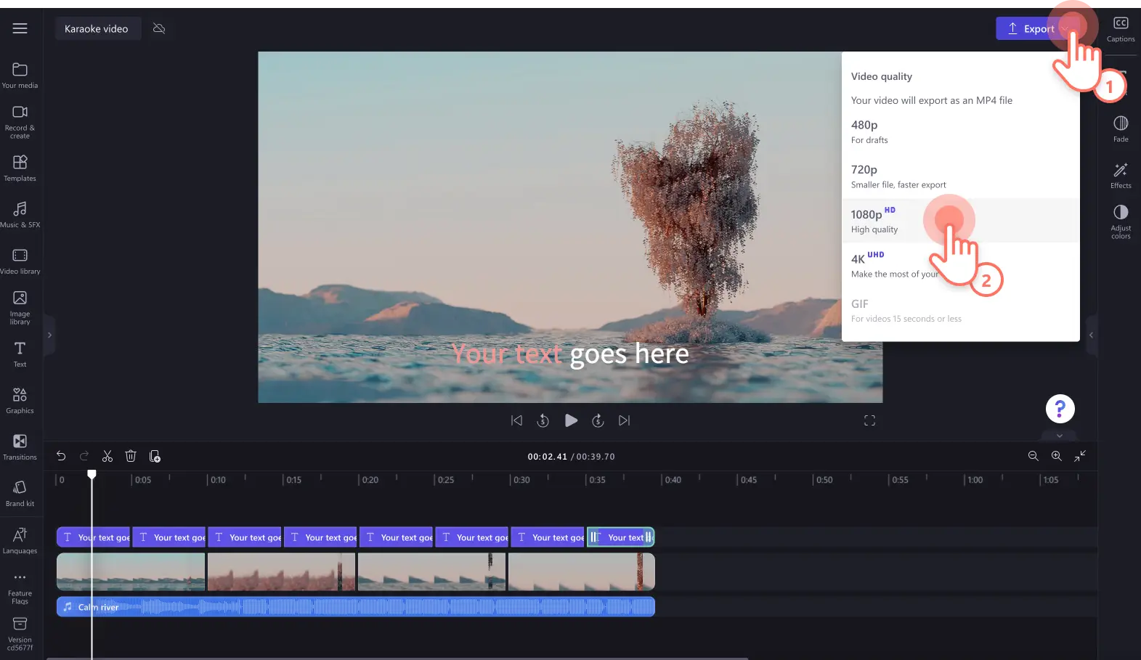This screenshot has height=660, width=1141.
Task: Open the Text panel
Action: coord(20,354)
